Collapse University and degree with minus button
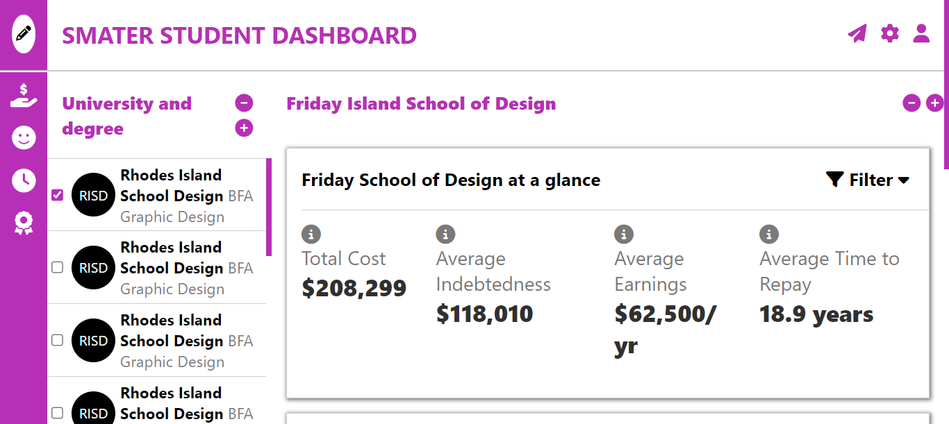Viewport: 949px width, 424px height. click(244, 103)
